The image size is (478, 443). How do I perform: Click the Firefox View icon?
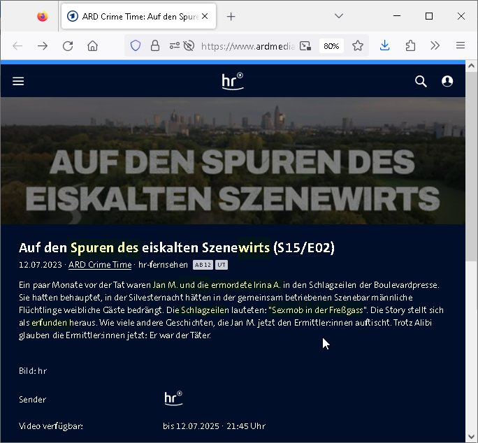pyautogui.click(x=43, y=17)
